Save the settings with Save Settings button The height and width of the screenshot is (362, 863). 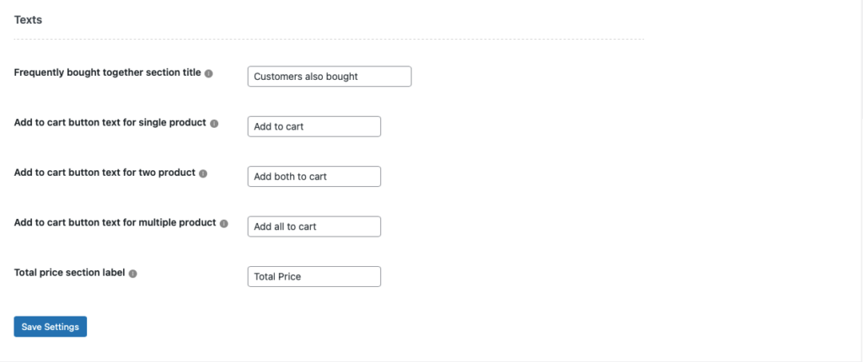click(x=50, y=327)
